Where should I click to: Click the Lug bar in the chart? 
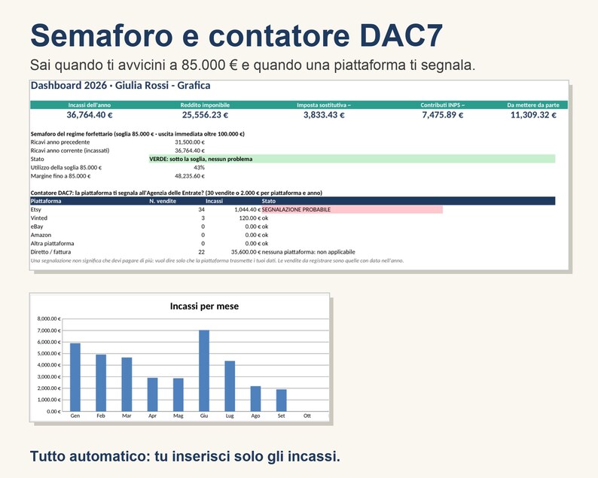pyautogui.click(x=230, y=386)
